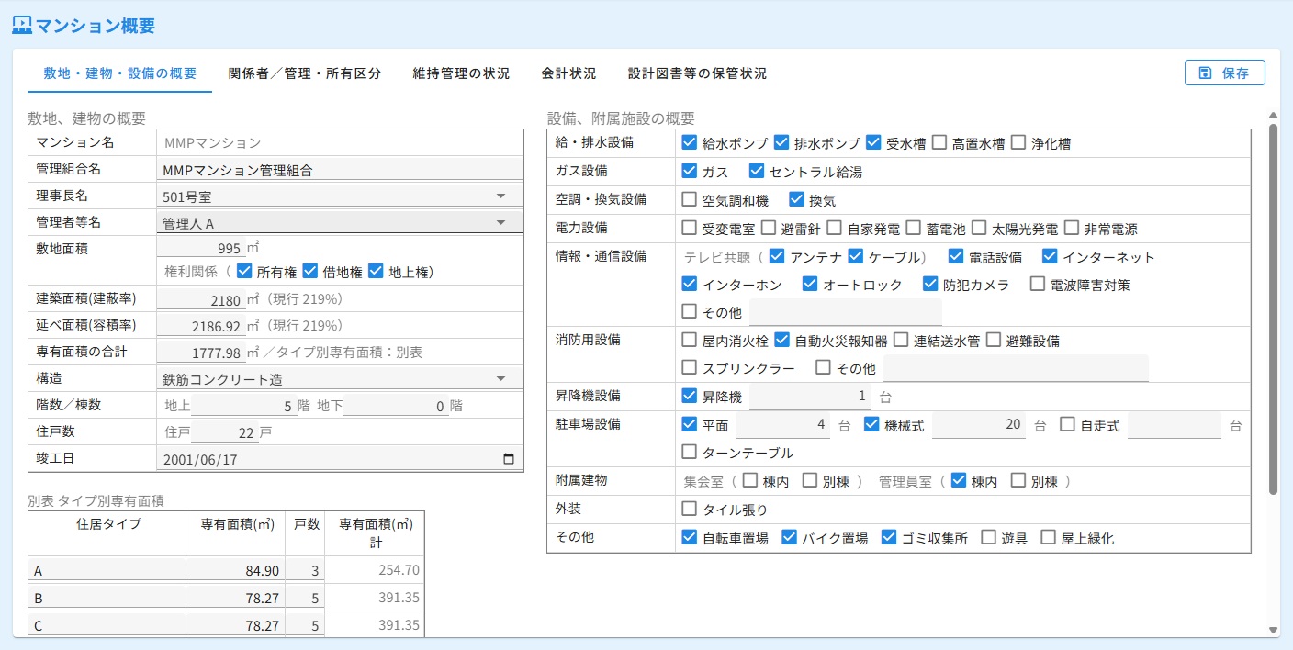This screenshot has height=650, width=1293.
Task: Uncheck the 受水槽 checkbox
Action: click(x=873, y=142)
